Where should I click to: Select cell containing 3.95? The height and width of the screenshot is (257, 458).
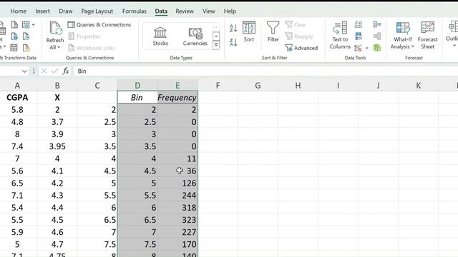[57, 146]
